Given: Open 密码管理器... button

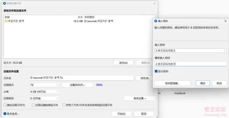Looking at the screenshot, I should (173, 83).
